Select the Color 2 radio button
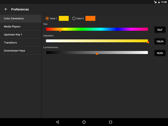Image resolution: width=168 pixels, height=126 pixels. click(x=74, y=18)
